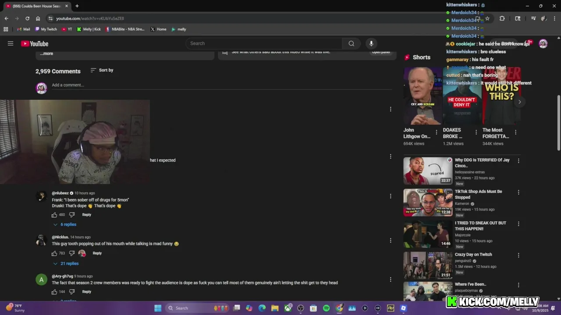Reload the page with refresh icon
Viewport: 561px width, 315px height.
pyautogui.click(x=27, y=18)
